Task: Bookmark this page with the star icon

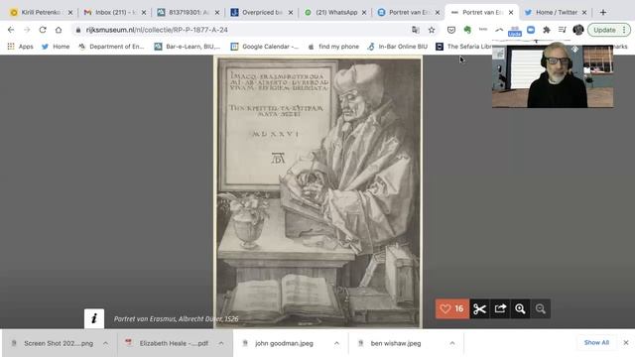Action: (x=432, y=30)
